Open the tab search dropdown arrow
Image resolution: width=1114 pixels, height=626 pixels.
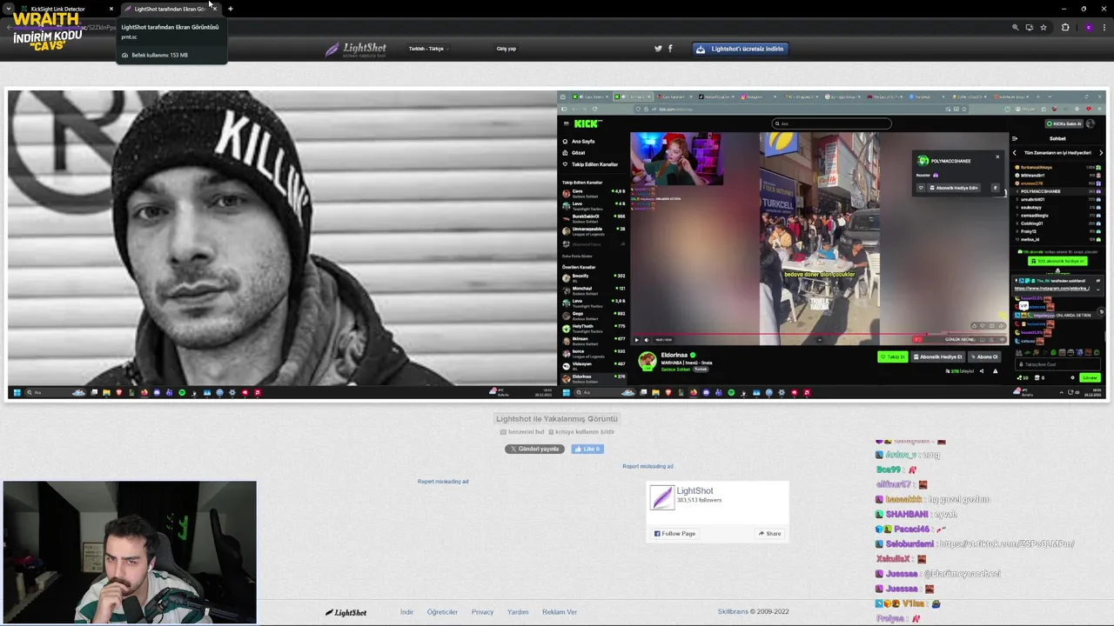click(8, 9)
